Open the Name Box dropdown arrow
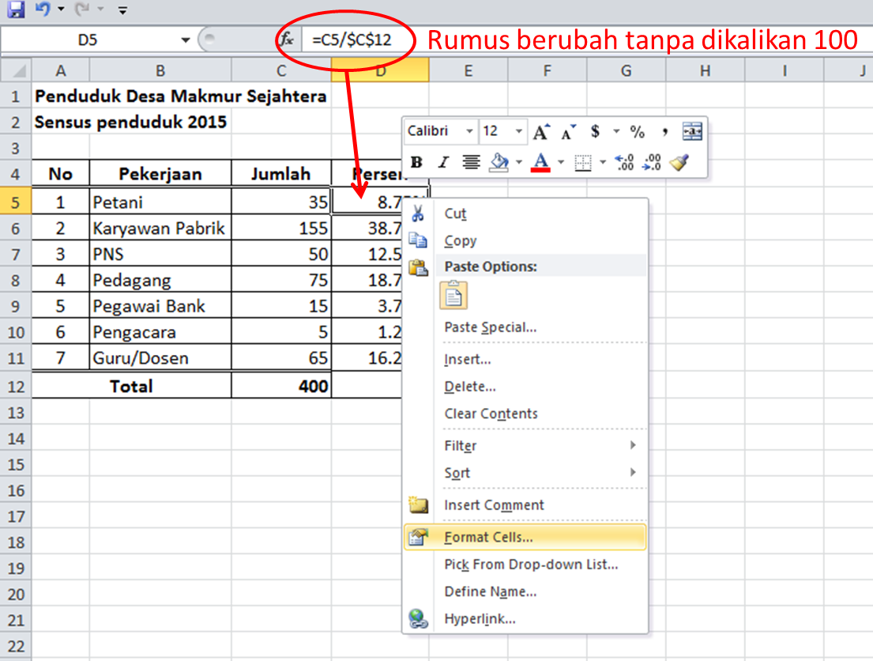This screenshot has width=873, height=661. click(186, 40)
